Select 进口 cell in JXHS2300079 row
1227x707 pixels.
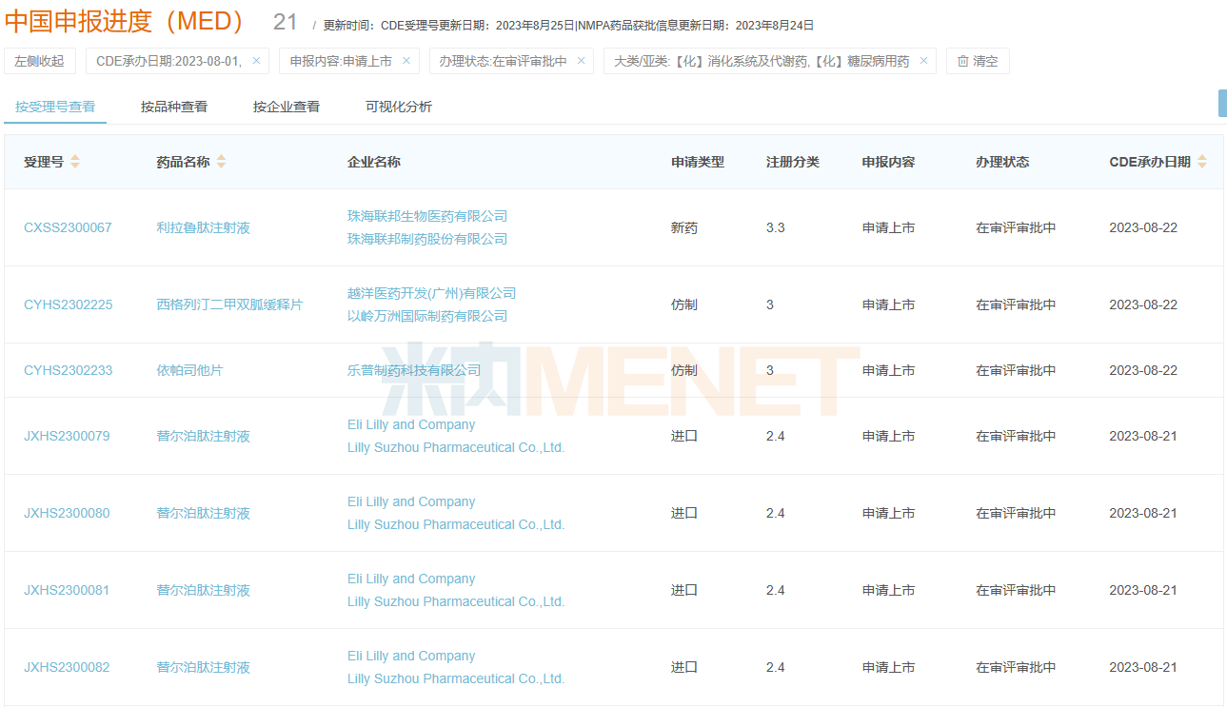(684, 436)
